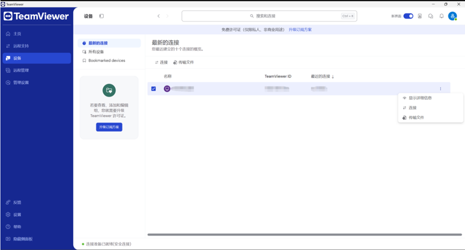Viewport: 465px width, 250px height.
Task: Click the 连接 toolbar button above table
Action: tap(162, 62)
